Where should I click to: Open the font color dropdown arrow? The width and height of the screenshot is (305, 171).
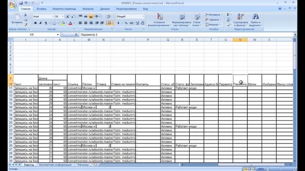[74, 23]
